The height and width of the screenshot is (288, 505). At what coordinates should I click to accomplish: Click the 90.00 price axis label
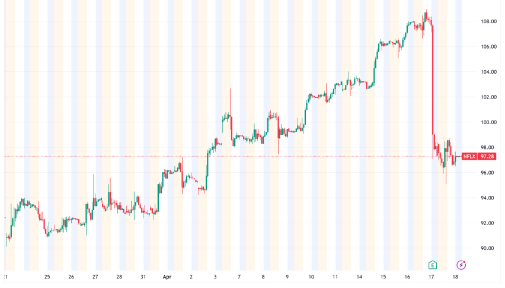489,248
